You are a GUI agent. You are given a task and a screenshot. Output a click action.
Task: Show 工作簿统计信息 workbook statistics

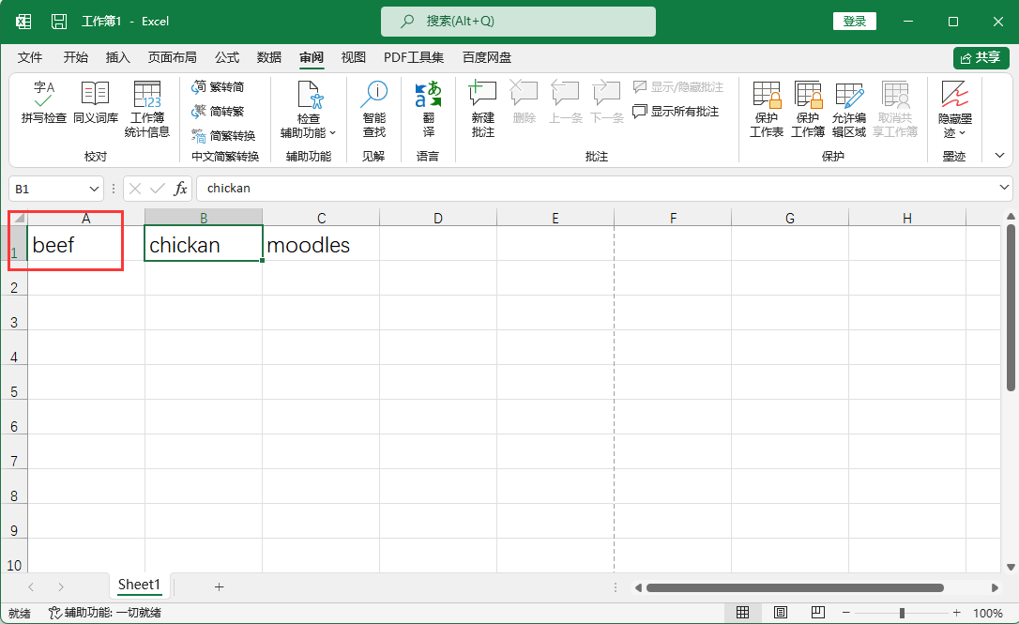coord(147,109)
